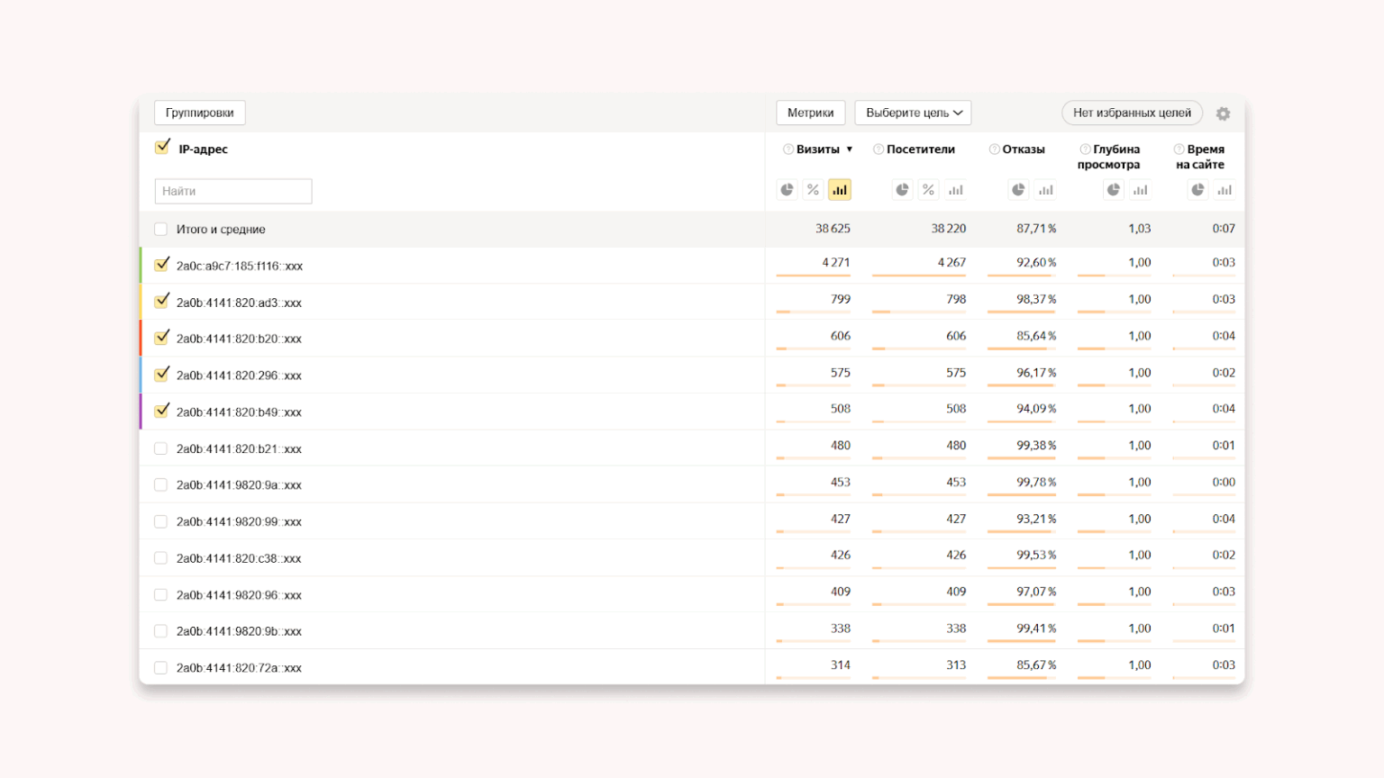1384x778 pixels.
Task: Click the Итого и средние label
Action: tap(221, 230)
